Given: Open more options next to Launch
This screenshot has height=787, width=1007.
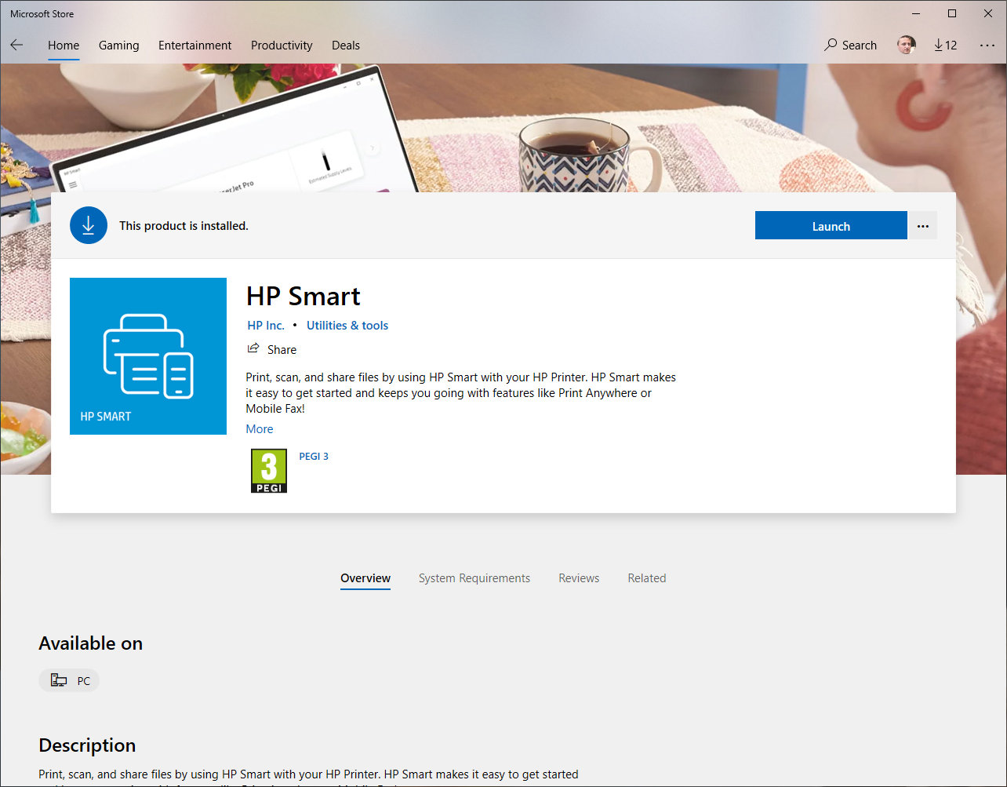Looking at the screenshot, I should pos(923,226).
